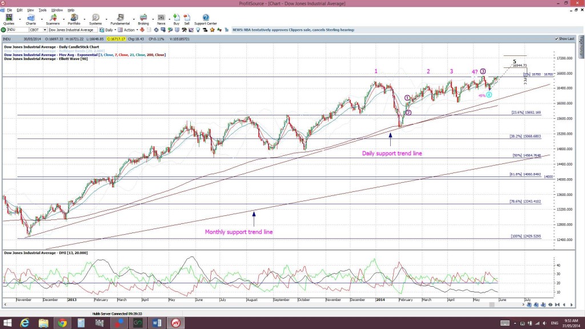Click the system tray volume icon
Viewport: 585px width, 329px height.
pyautogui.click(x=544, y=323)
